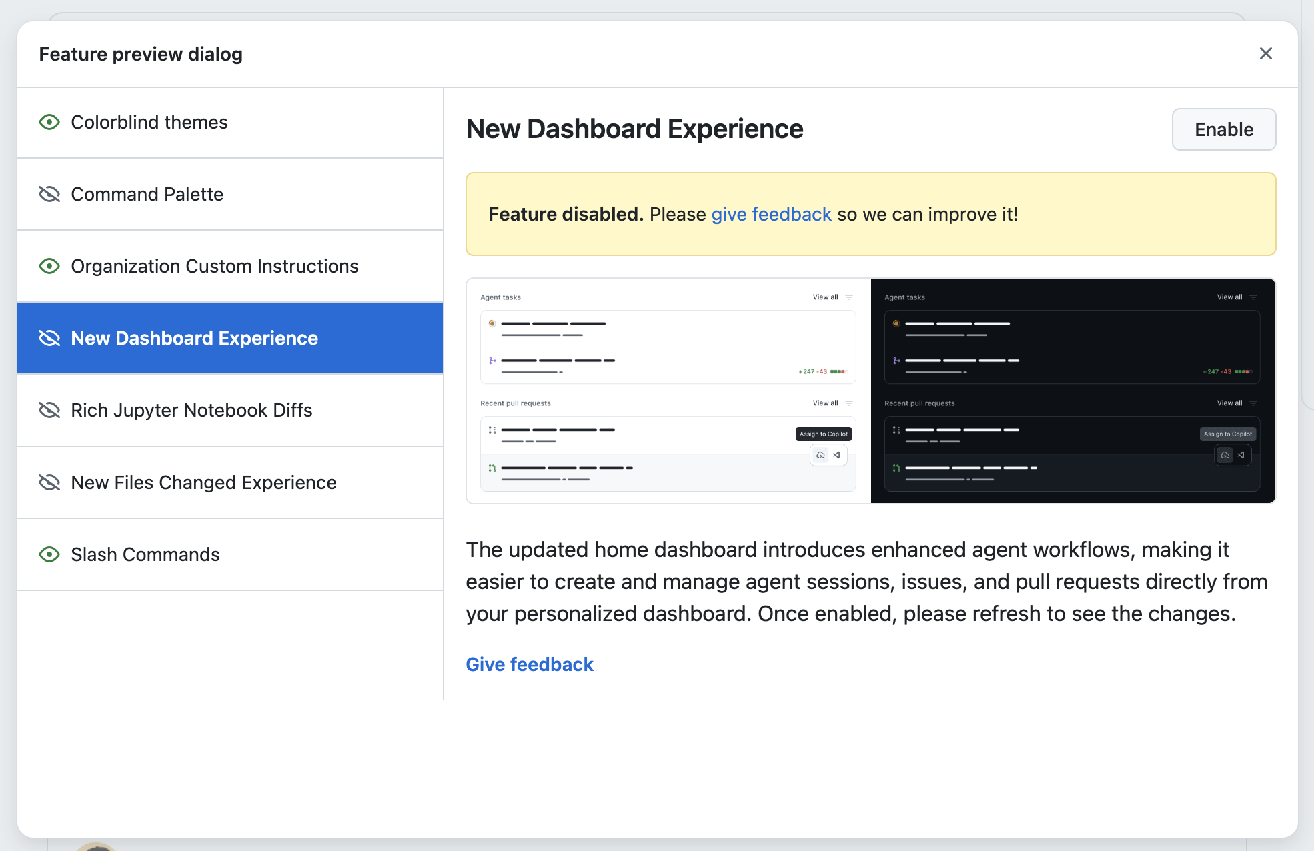Go to the Slash Commands feature
Screen dimensions: 1314x851
[x=230, y=555]
